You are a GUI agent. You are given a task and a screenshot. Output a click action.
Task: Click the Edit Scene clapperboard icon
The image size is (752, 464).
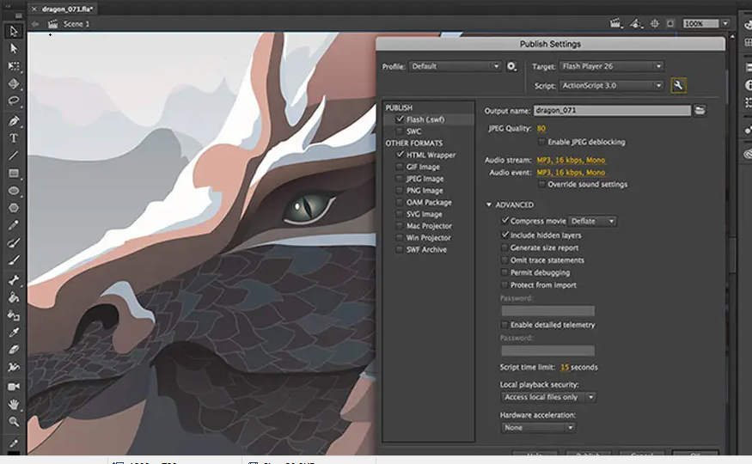[615, 24]
